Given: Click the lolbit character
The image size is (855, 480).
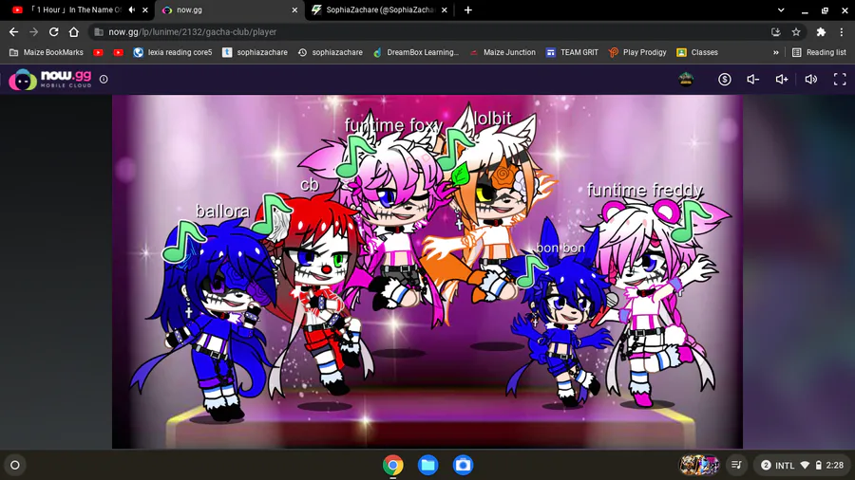Looking at the screenshot, I should [x=491, y=207].
